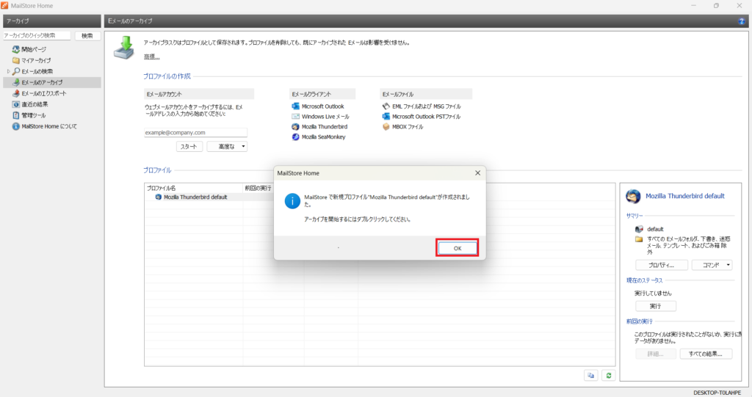This screenshot has height=397, width=752.
Task: Open the プロパティ... button
Action: (662, 265)
